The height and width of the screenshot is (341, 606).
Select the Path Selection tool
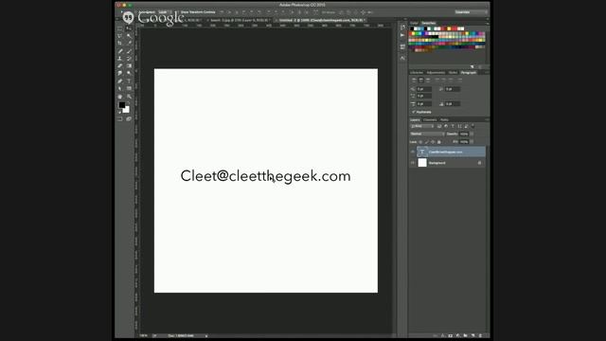120,88
